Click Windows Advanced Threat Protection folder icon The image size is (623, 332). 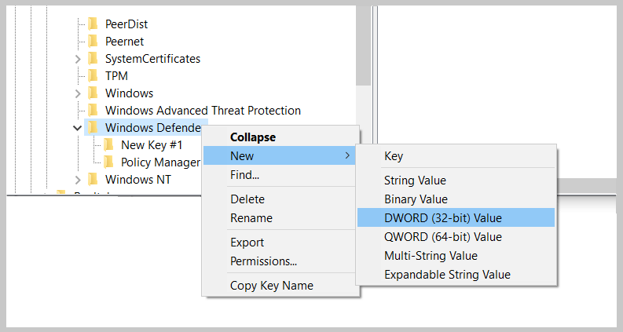93,110
